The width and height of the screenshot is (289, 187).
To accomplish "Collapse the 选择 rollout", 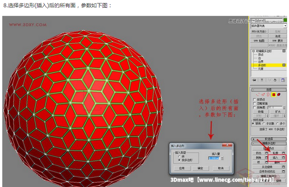I will (x=269, y=89).
